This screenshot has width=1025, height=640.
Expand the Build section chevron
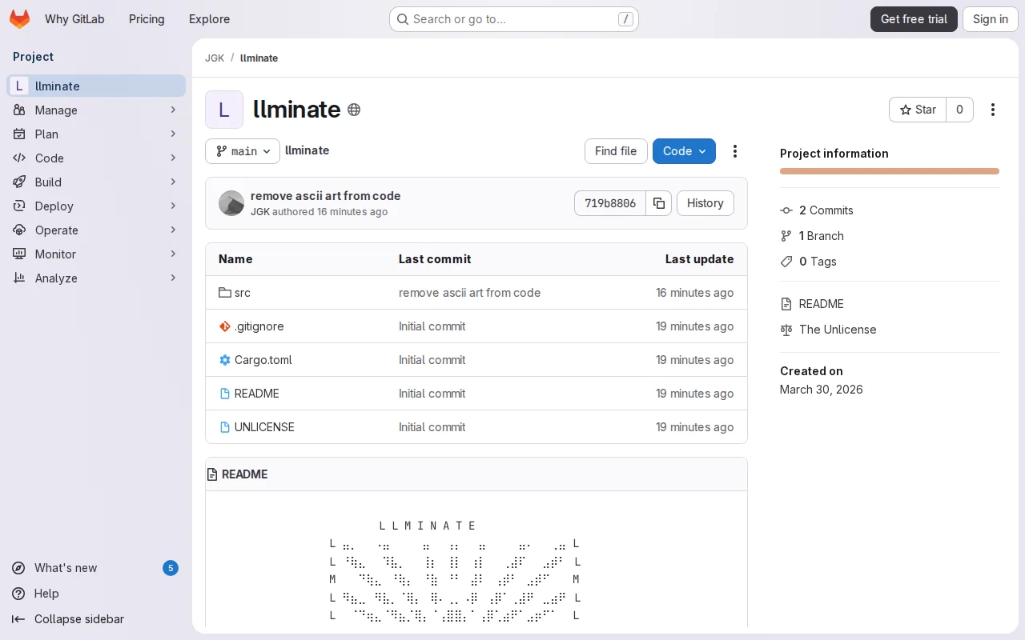pyautogui.click(x=173, y=182)
